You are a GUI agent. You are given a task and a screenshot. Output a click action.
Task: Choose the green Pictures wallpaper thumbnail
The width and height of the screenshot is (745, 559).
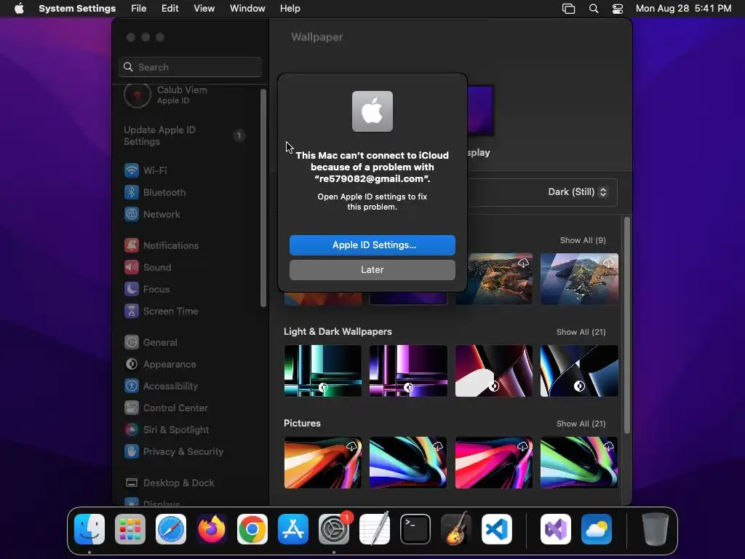click(x=579, y=462)
